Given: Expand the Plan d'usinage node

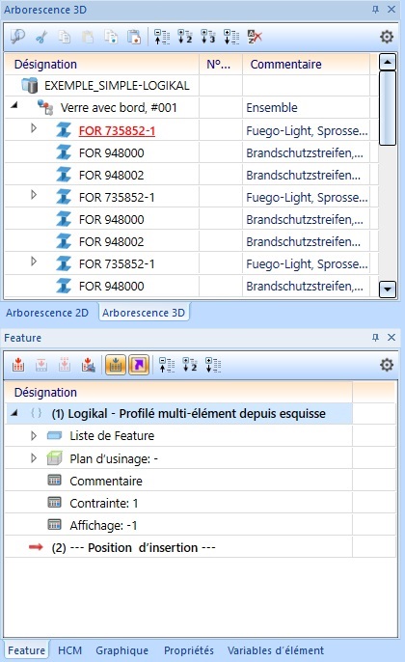Looking at the screenshot, I should (x=34, y=457).
